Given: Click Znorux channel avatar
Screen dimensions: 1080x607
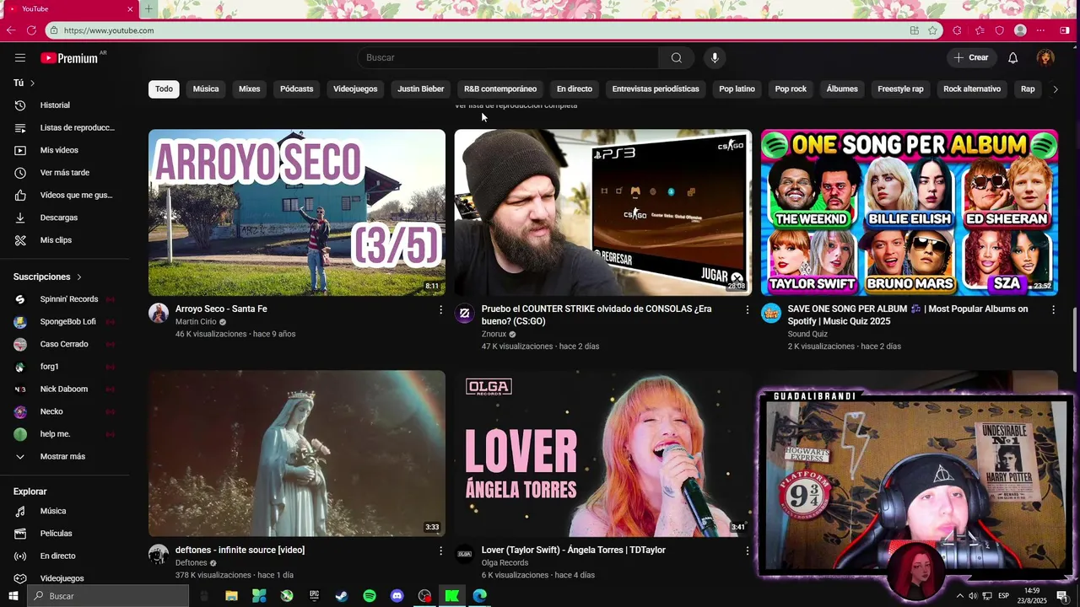Looking at the screenshot, I should [464, 314].
